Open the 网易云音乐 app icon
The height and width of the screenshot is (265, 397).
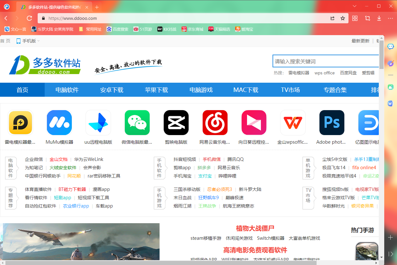pyautogui.click(x=215, y=123)
